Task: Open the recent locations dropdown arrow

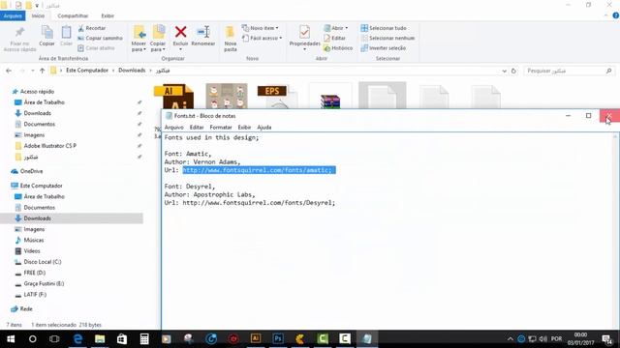Action: (x=32, y=71)
